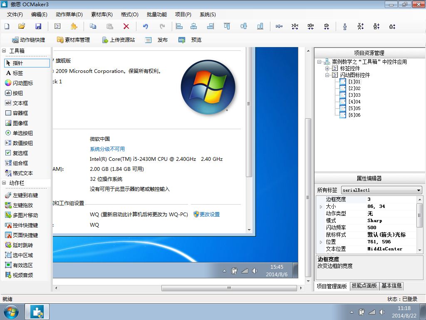Select the 闪动图标 flashing icon tool
Image resolution: width=426 pixels, height=320 pixels.
coord(19,83)
